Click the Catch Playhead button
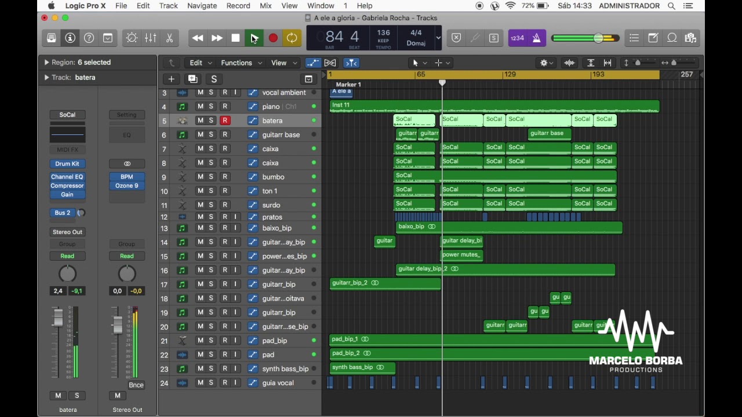The height and width of the screenshot is (417, 742). coord(351,63)
